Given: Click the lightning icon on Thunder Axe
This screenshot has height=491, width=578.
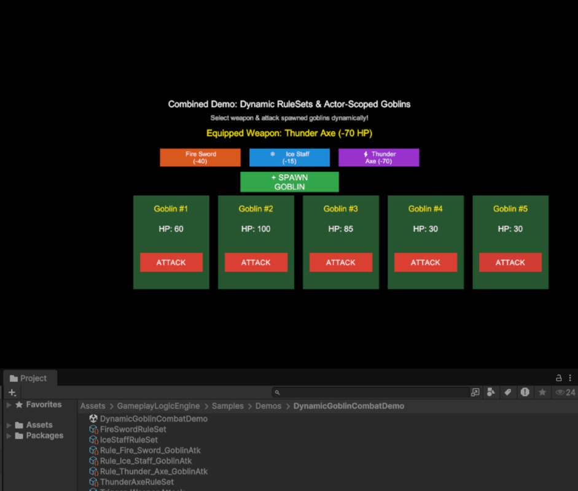Looking at the screenshot, I should (x=365, y=154).
